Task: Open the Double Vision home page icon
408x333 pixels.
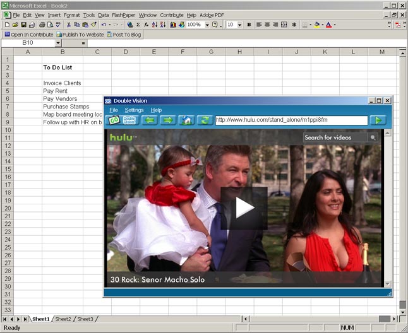Action: pos(186,120)
